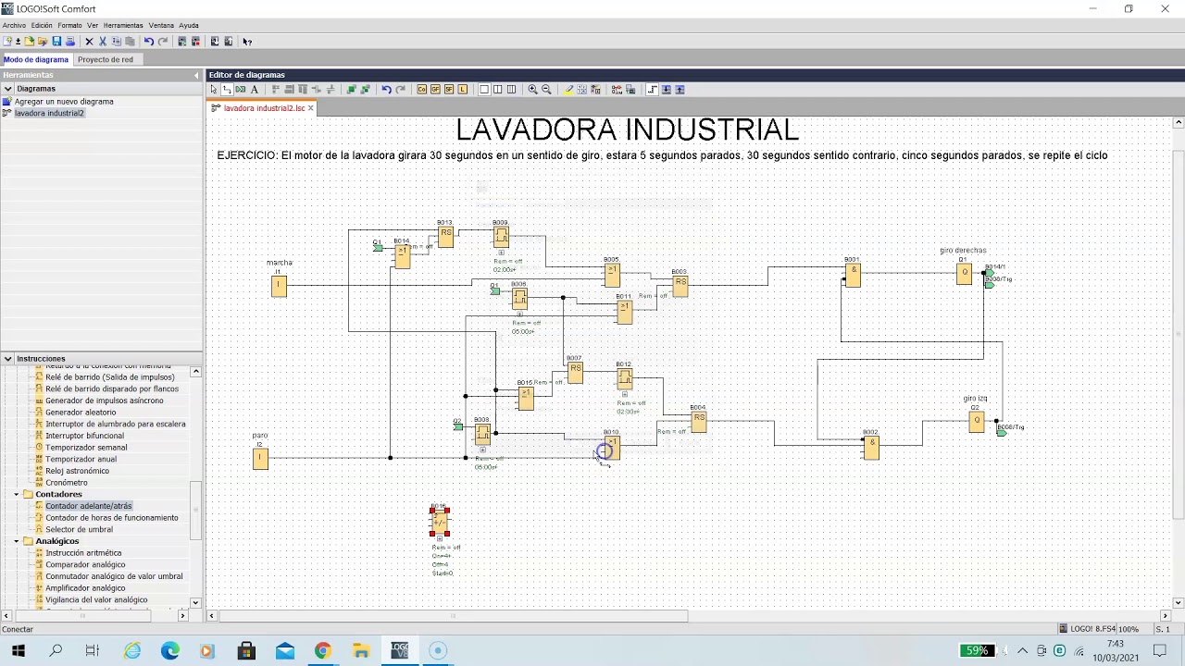Viewport: 1185px width, 666px height.
Task: Open File Explorer from the taskbar
Action: [361, 651]
